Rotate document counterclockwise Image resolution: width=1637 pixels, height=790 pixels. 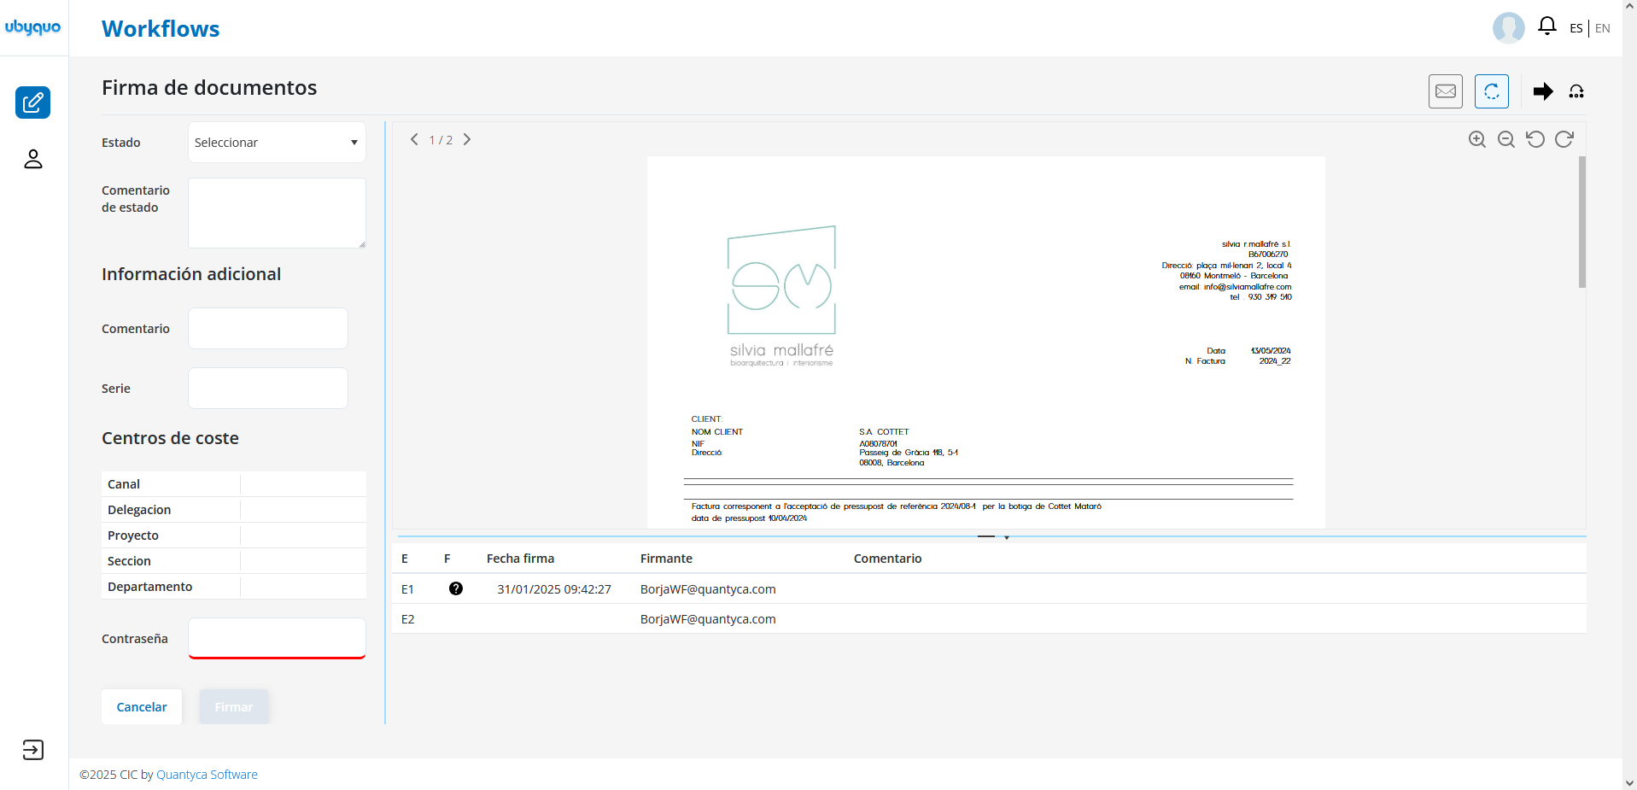click(x=1535, y=139)
